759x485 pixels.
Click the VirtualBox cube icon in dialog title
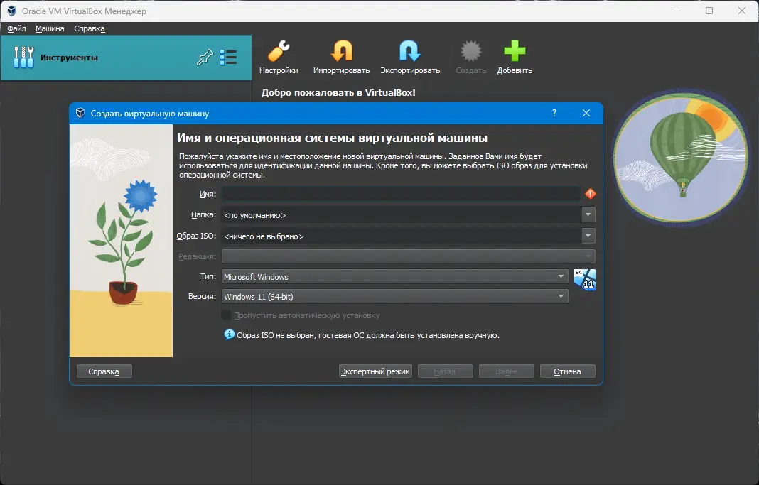click(x=80, y=113)
